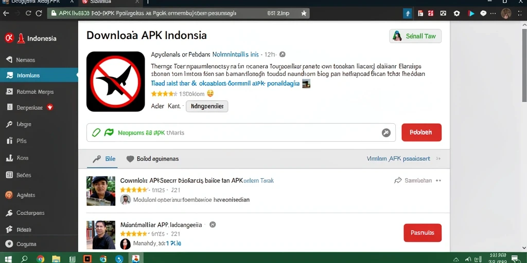Open Chrome from the taskbar

coord(40,259)
